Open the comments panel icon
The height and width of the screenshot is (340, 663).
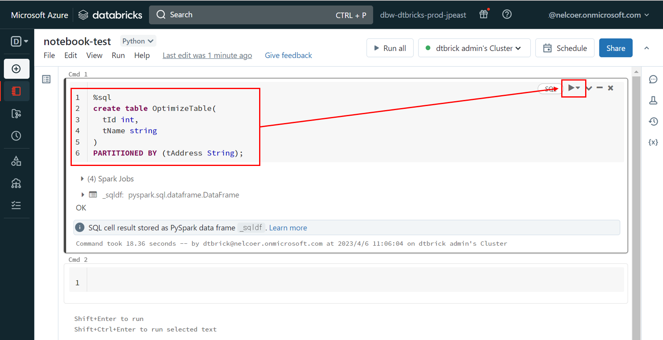coord(653,79)
